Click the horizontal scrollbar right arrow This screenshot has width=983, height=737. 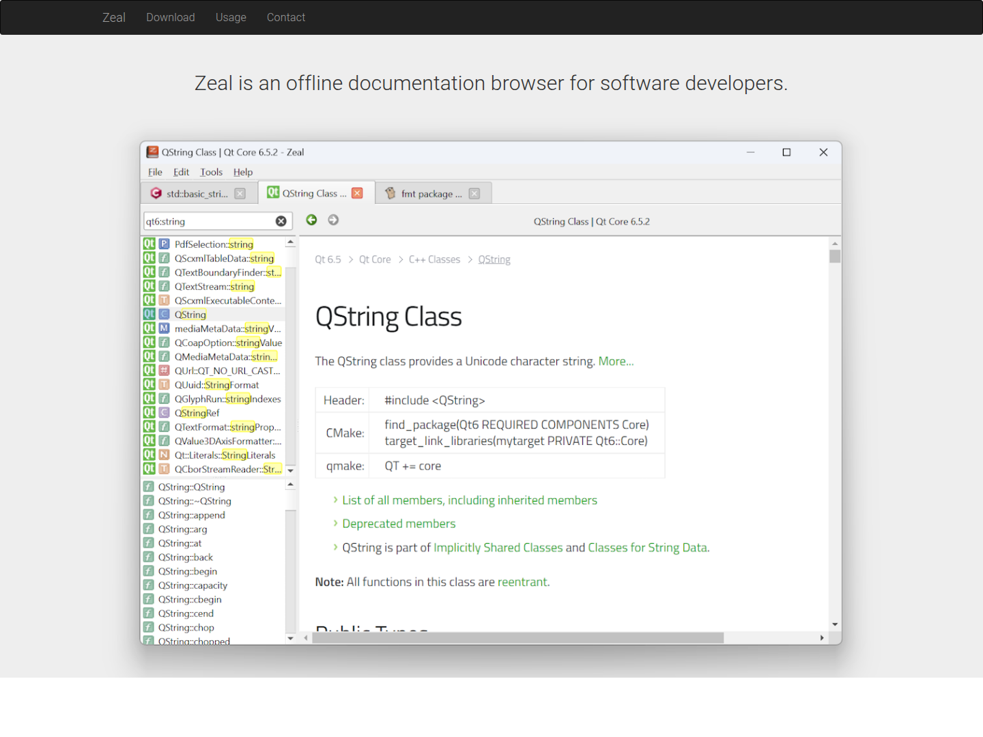coord(822,637)
